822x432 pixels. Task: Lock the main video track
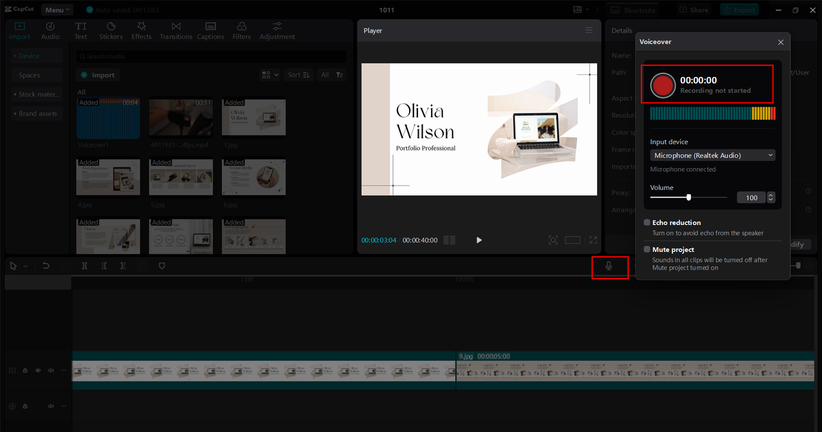25,370
